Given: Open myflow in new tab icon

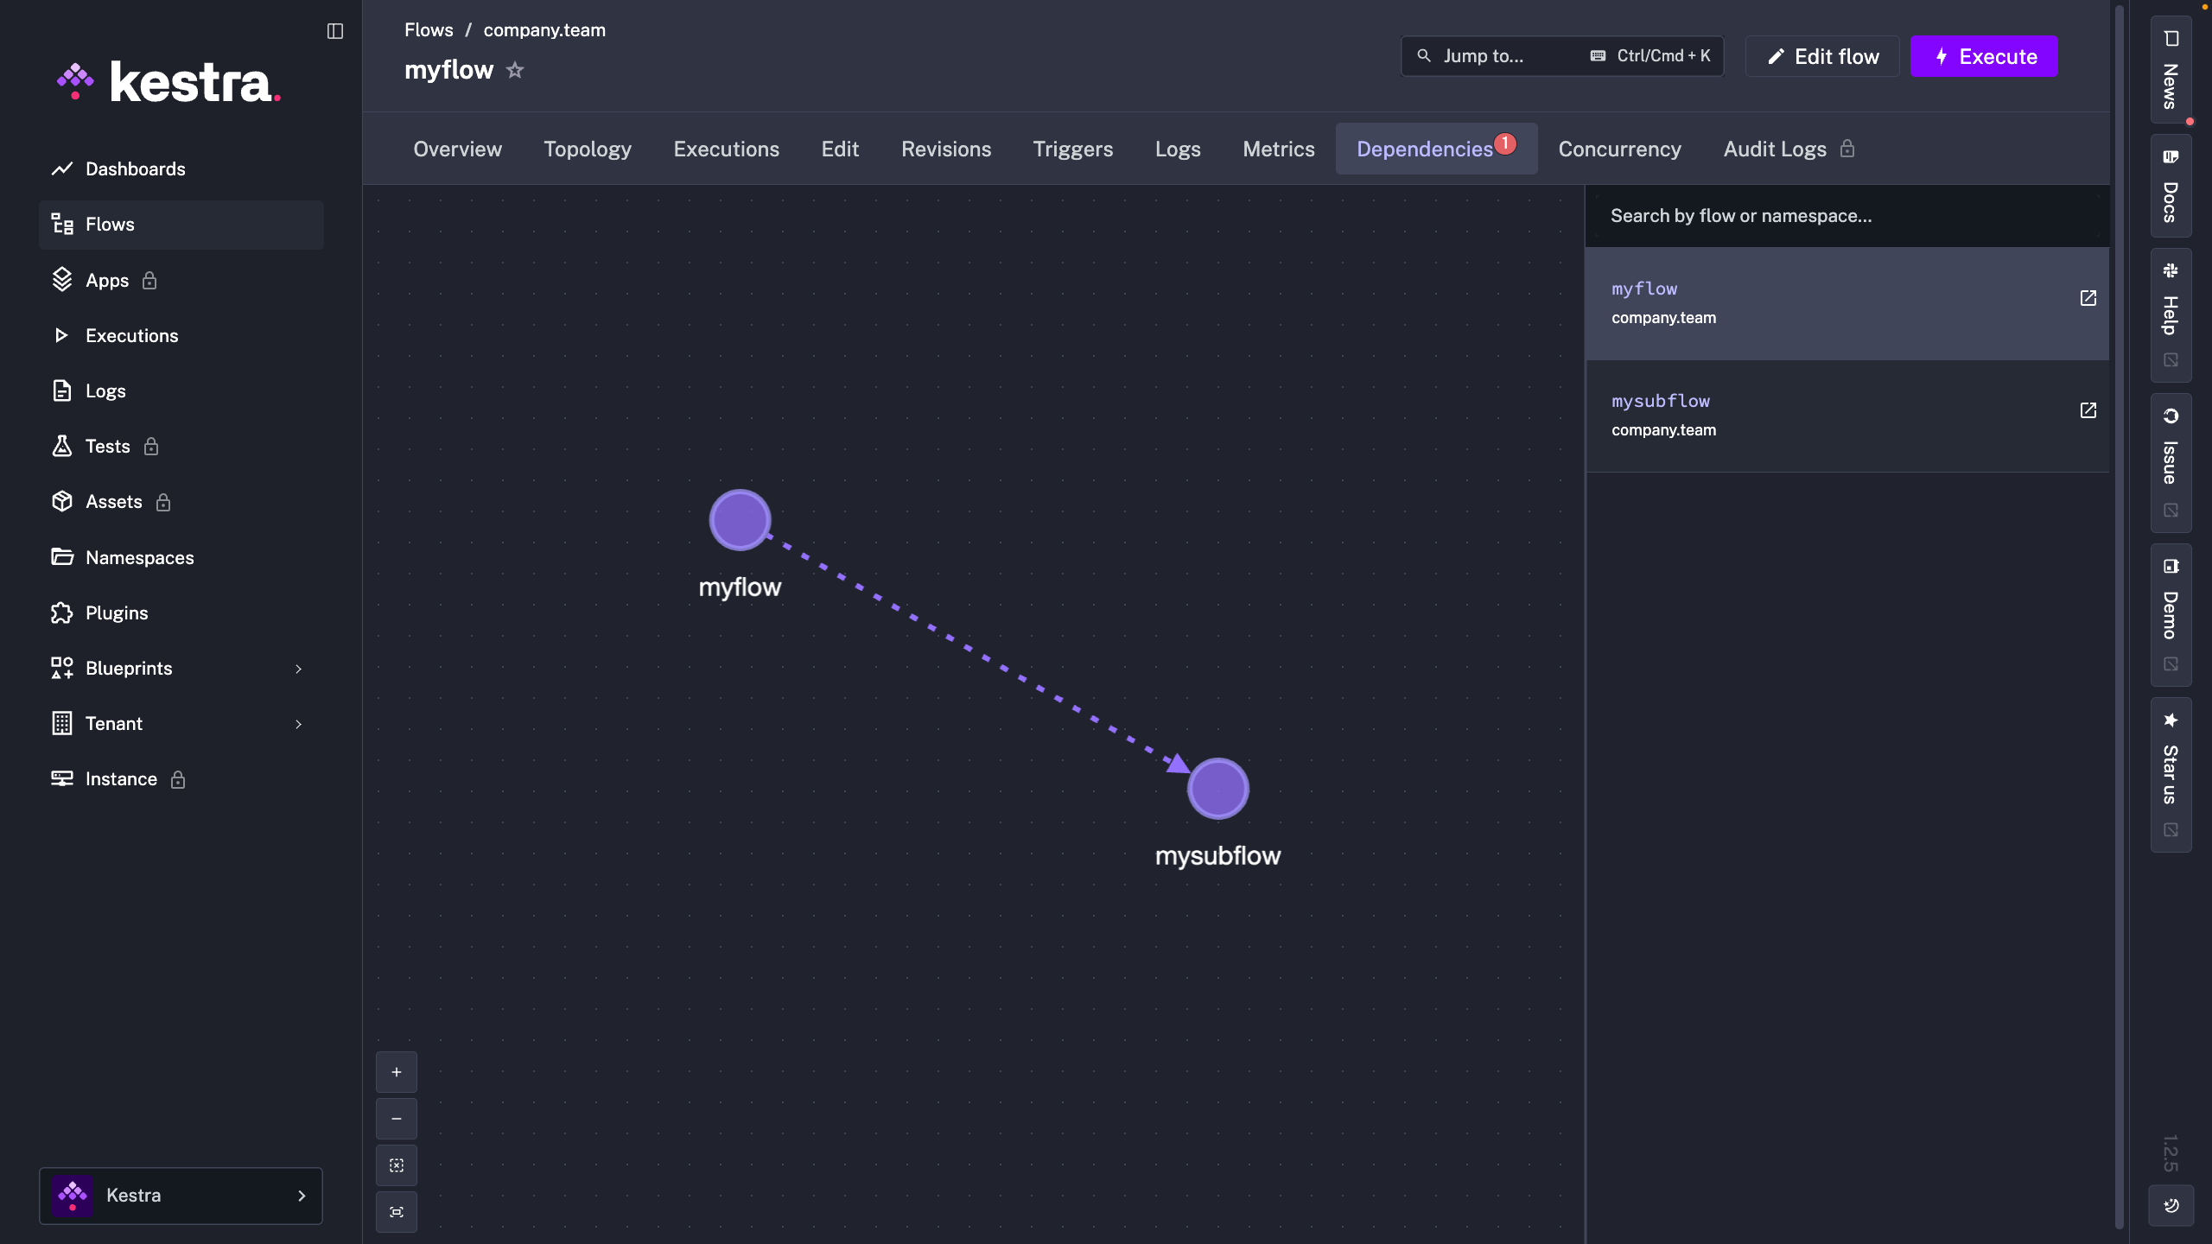Looking at the screenshot, I should point(2088,298).
